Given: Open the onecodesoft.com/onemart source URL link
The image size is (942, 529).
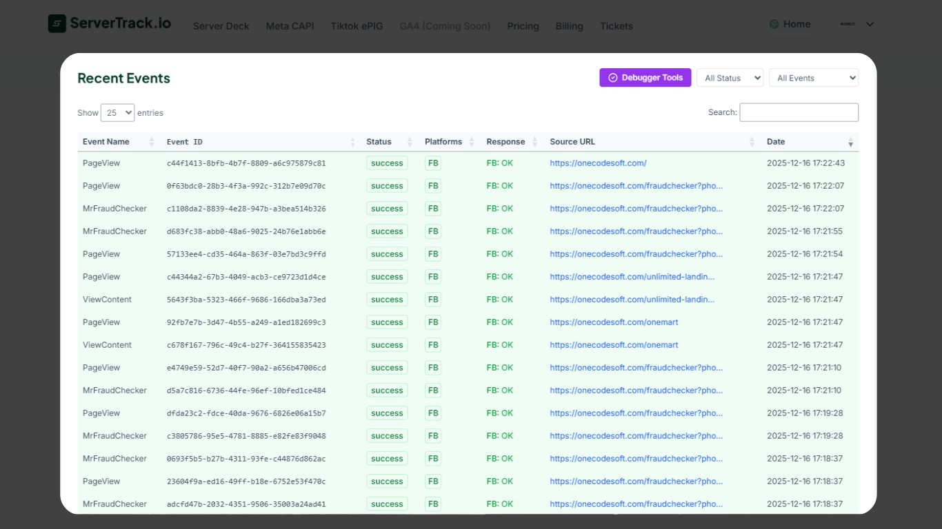Looking at the screenshot, I should [x=614, y=322].
